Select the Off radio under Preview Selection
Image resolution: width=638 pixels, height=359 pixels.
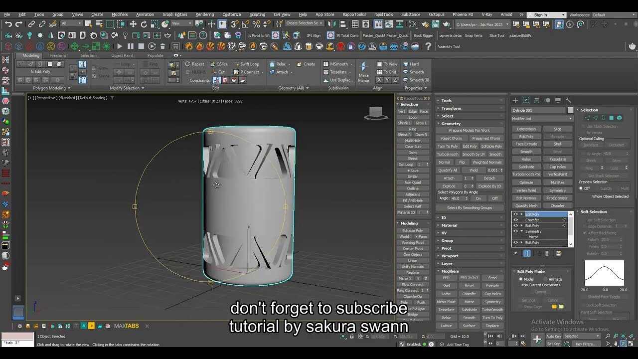point(581,188)
